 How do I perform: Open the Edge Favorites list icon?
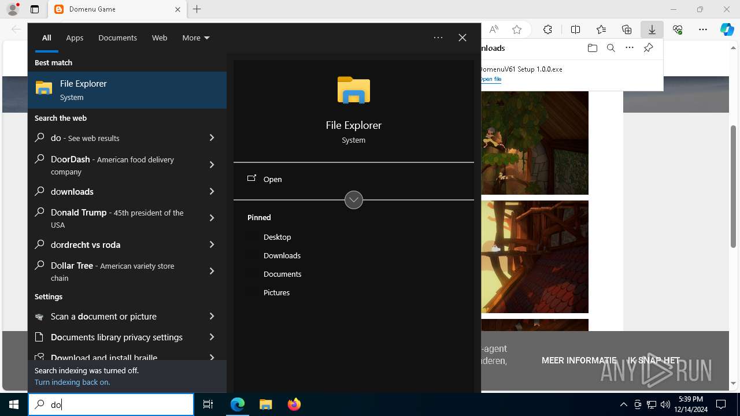click(x=601, y=29)
